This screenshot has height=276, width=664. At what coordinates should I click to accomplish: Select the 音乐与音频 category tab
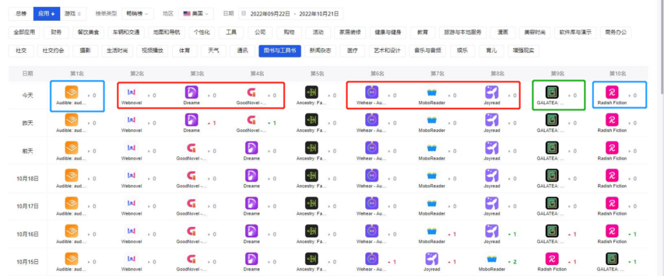(427, 51)
